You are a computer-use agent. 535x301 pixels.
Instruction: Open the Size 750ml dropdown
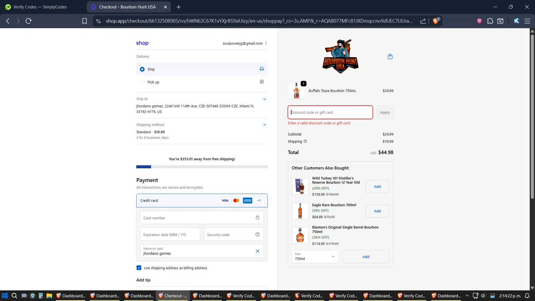click(315, 257)
